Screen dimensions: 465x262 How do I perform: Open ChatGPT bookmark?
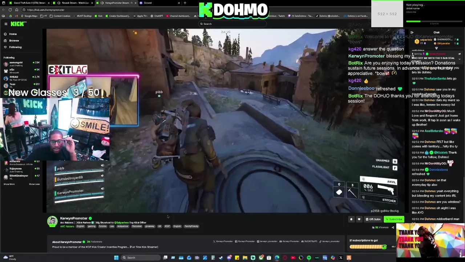click(x=157, y=16)
